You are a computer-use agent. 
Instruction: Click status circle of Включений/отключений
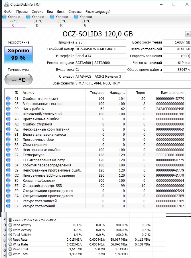point(8,114)
